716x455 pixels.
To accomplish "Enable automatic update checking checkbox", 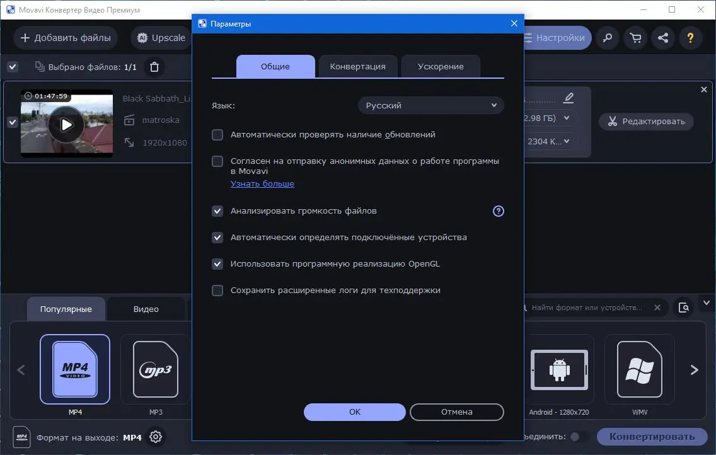I will [217, 135].
